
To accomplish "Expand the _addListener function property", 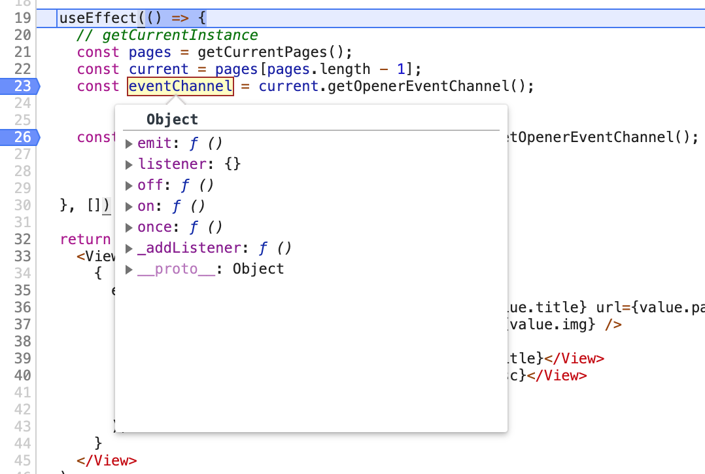I will coord(129,249).
